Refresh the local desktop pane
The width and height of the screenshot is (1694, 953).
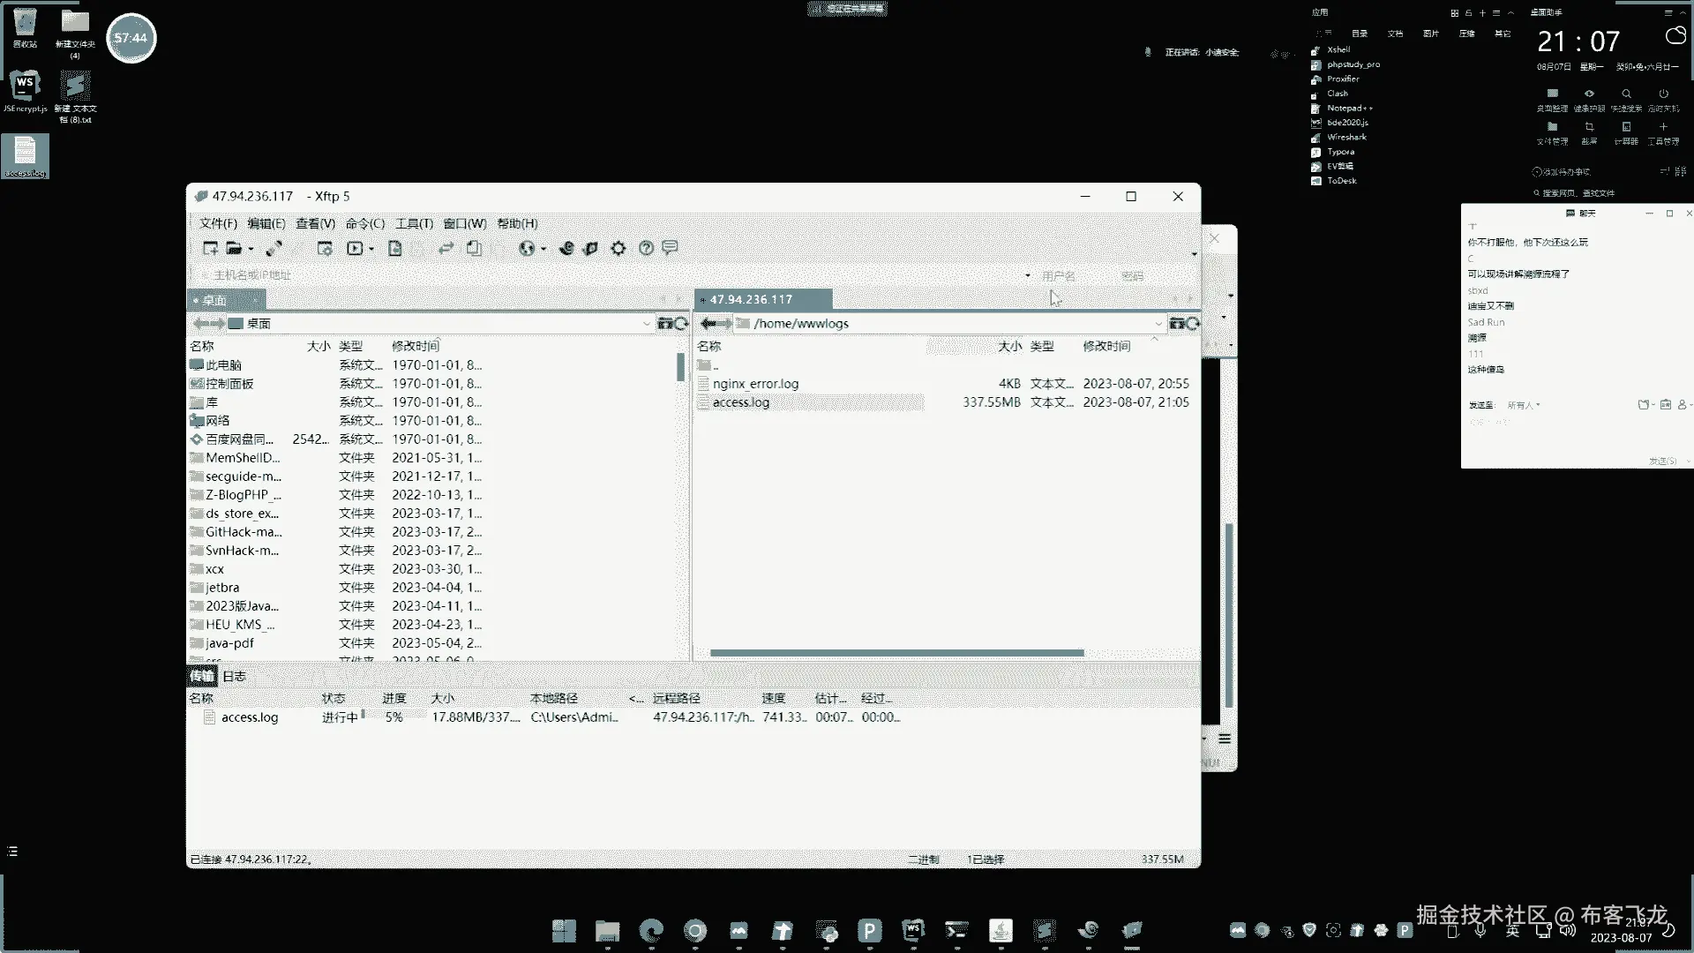(681, 324)
